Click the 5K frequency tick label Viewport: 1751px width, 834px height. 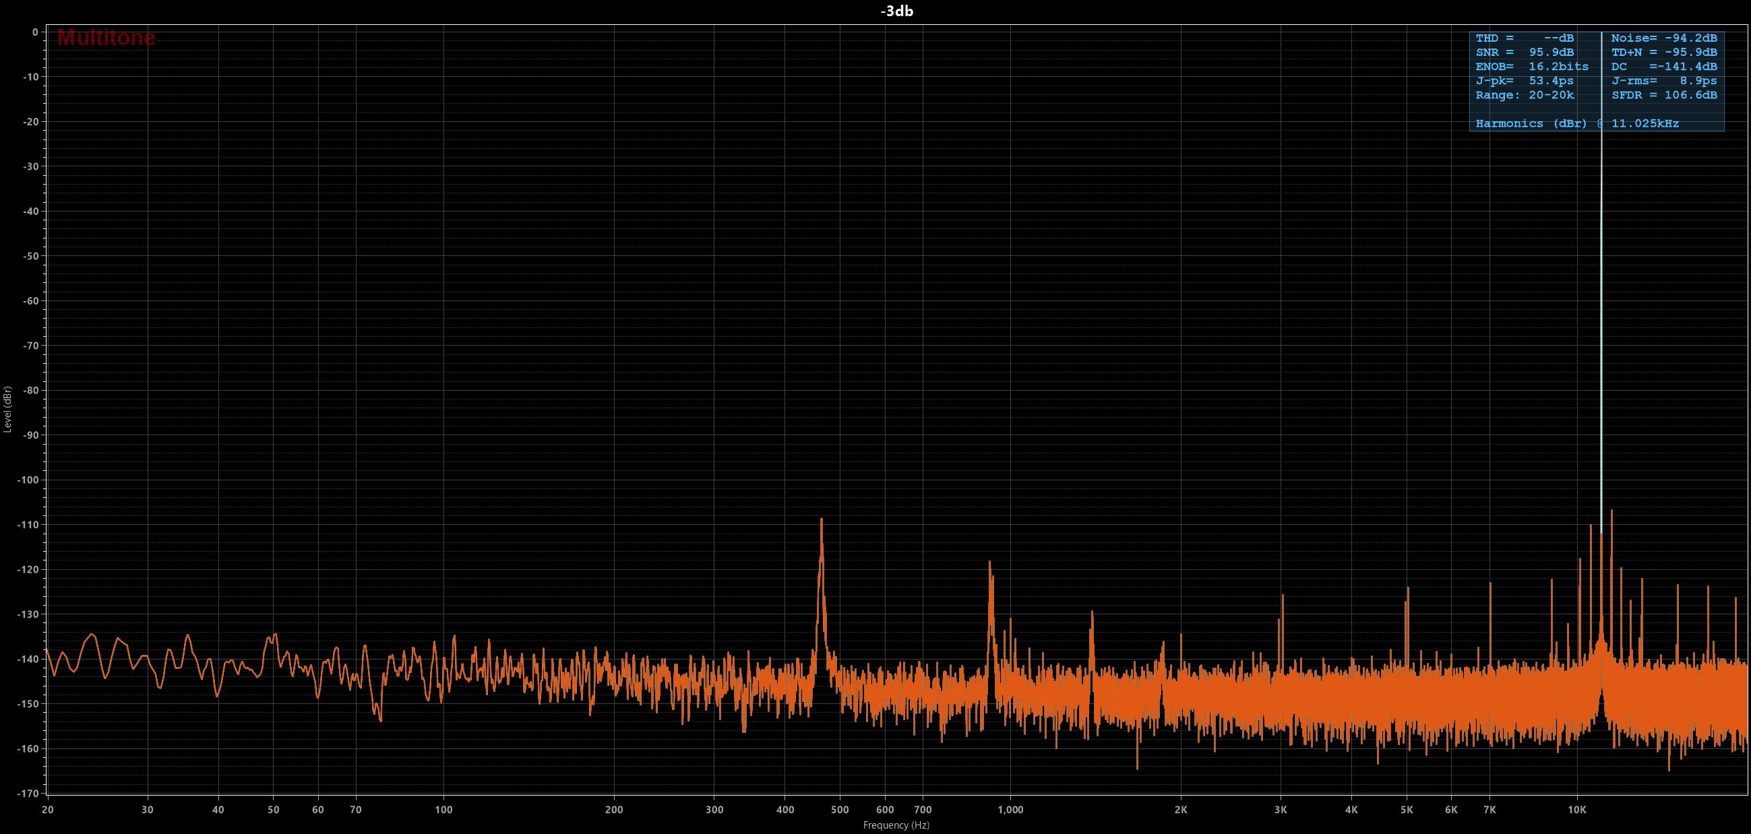1407,810
